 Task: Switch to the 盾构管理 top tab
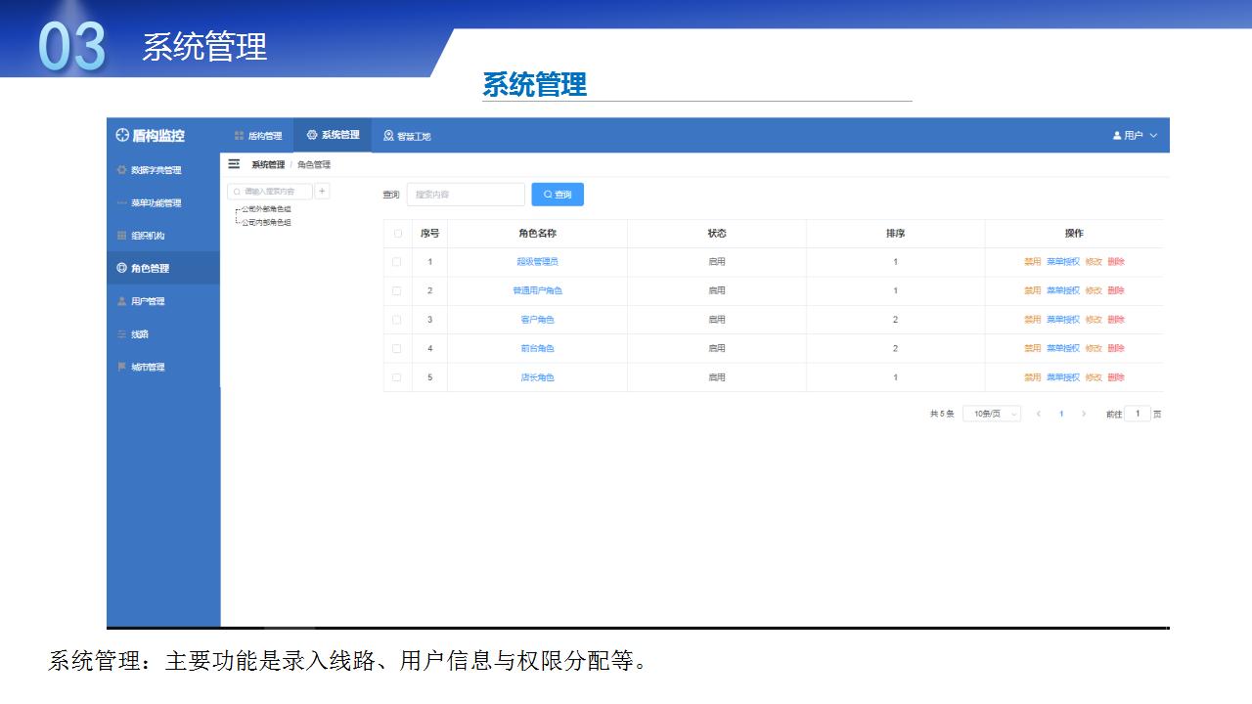tap(258, 136)
